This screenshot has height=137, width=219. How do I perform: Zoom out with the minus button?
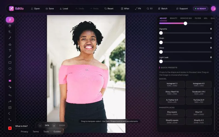[40, 126]
